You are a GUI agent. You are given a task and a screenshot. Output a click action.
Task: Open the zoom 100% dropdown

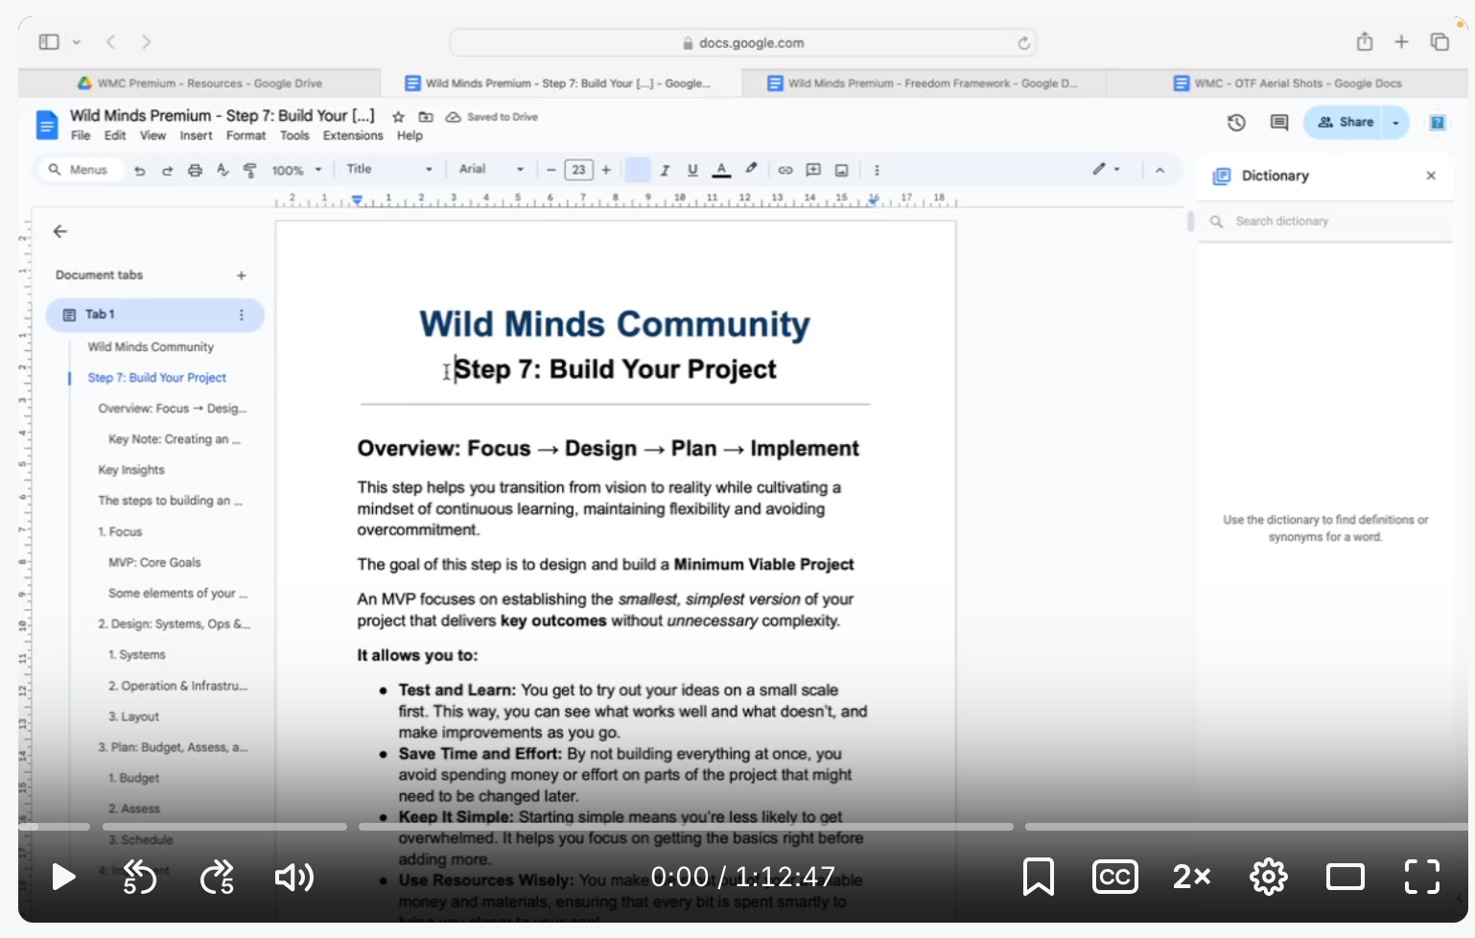(296, 170)
